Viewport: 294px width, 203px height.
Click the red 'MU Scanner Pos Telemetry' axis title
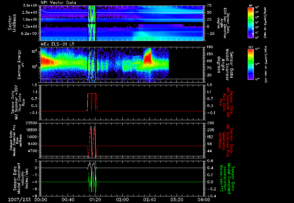tap(225, 140)
